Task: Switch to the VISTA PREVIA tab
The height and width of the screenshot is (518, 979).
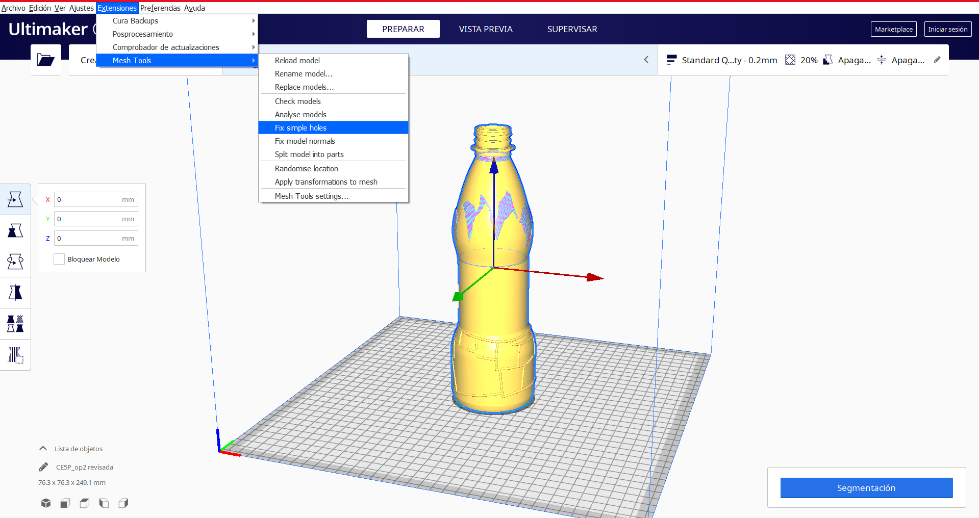Action: coord(485,29)
